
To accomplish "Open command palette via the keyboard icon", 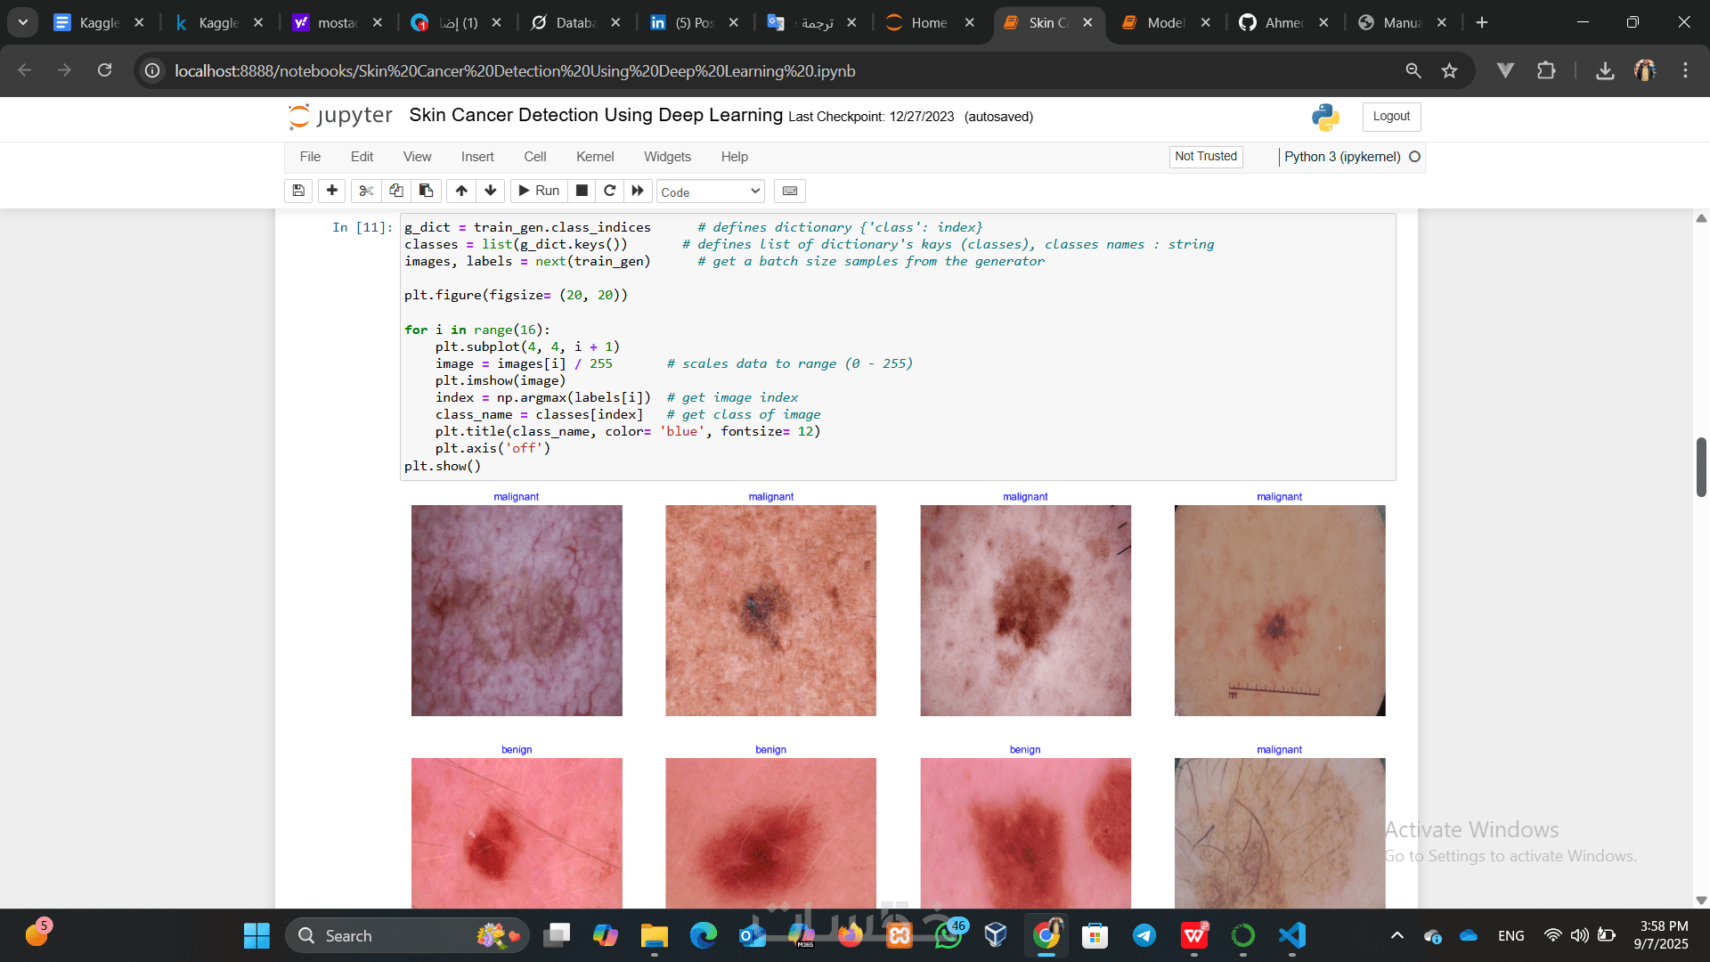I will pyautogui.click(x=789, y=191).
